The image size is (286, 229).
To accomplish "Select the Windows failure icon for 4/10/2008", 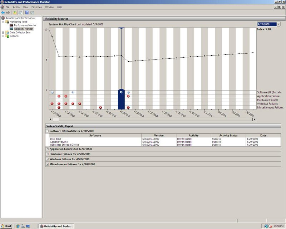I will click(x=52, y=104).
